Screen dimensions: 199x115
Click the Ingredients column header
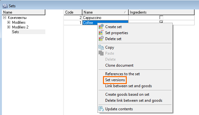pos(161,12)
